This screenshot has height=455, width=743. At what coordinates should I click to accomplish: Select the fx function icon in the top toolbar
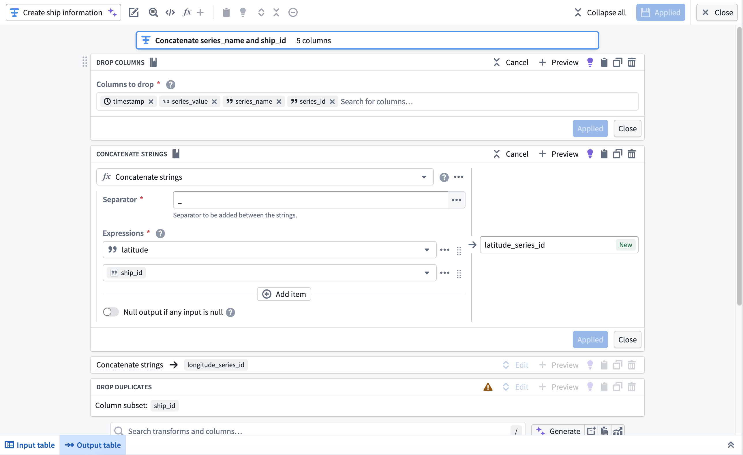click(187, 12)
